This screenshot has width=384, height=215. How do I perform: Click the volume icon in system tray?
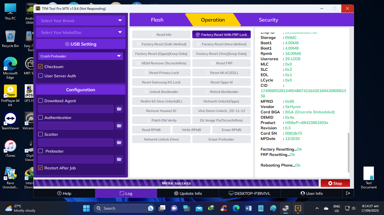[354, 208]
